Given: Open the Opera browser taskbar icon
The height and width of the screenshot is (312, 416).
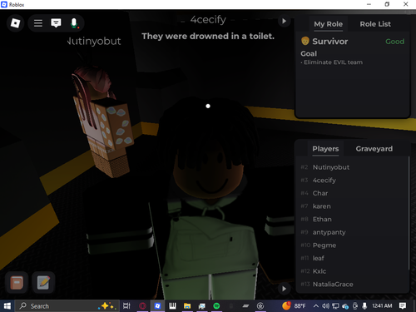Looking at the screenshot, I should point(142,306).
